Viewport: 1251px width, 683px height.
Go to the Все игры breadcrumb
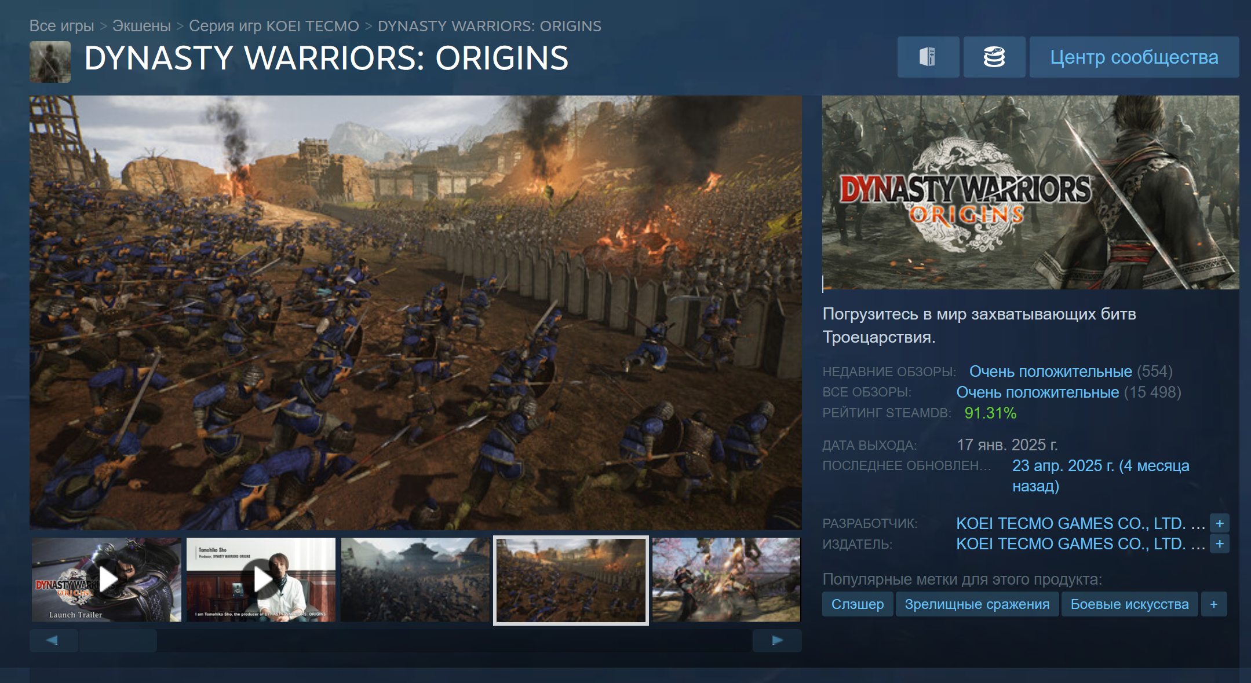click(61, 26)
